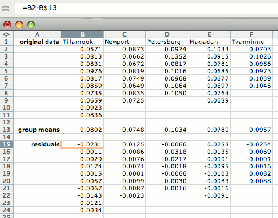Select column A header
Viewport: 278px width, 218px height.
pos(37,34)
